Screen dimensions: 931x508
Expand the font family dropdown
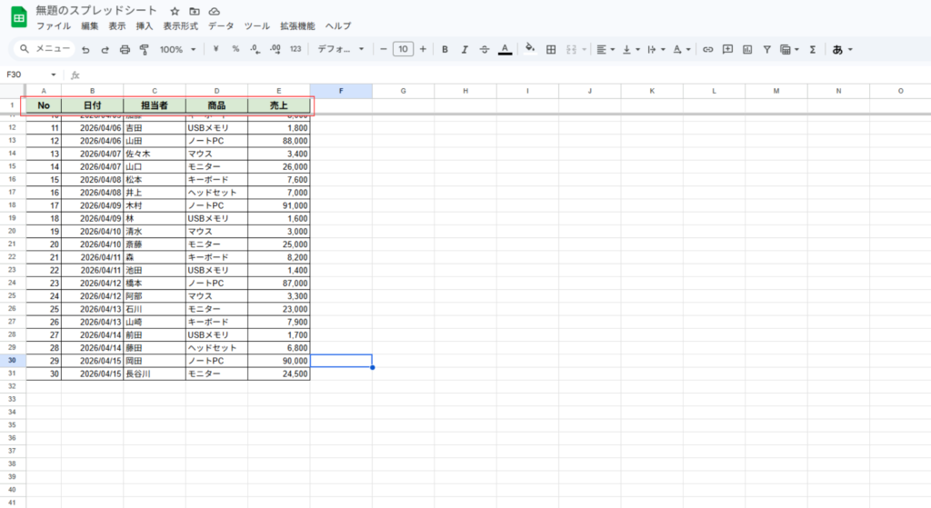pyautogui.click(x=340, y=49)
